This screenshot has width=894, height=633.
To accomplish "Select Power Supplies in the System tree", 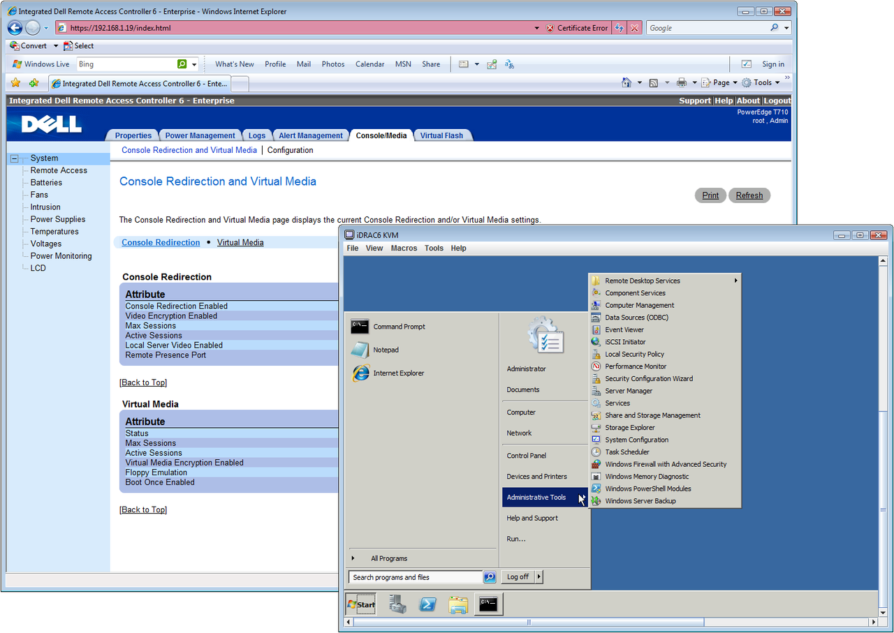I will coord(58,219).
